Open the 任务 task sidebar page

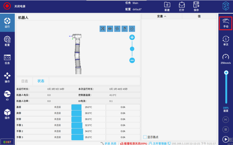point(7,60)
